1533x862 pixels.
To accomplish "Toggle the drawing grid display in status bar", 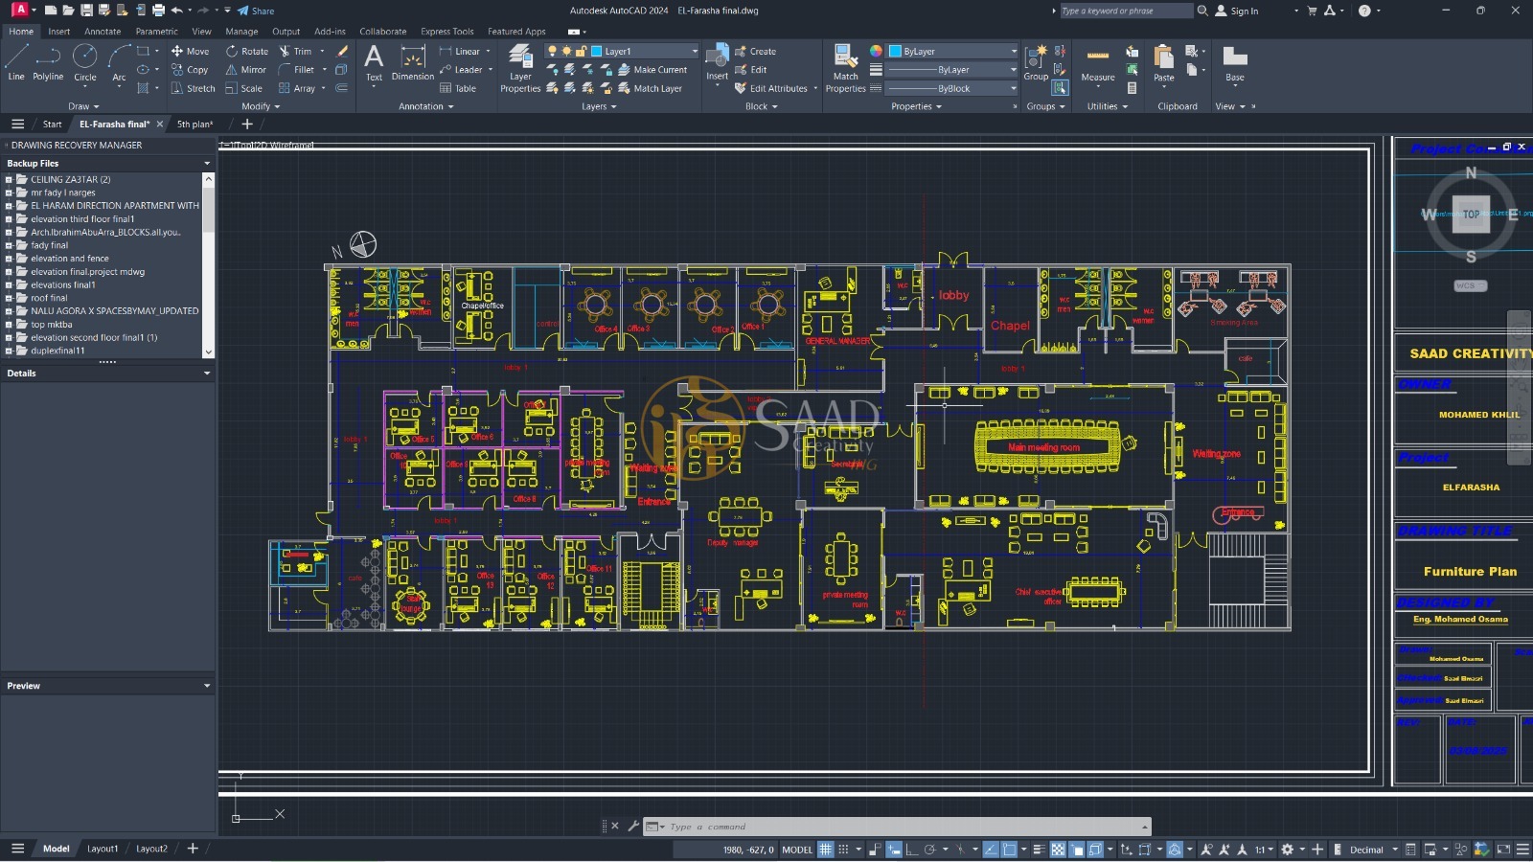I will (x=825, y=850).
